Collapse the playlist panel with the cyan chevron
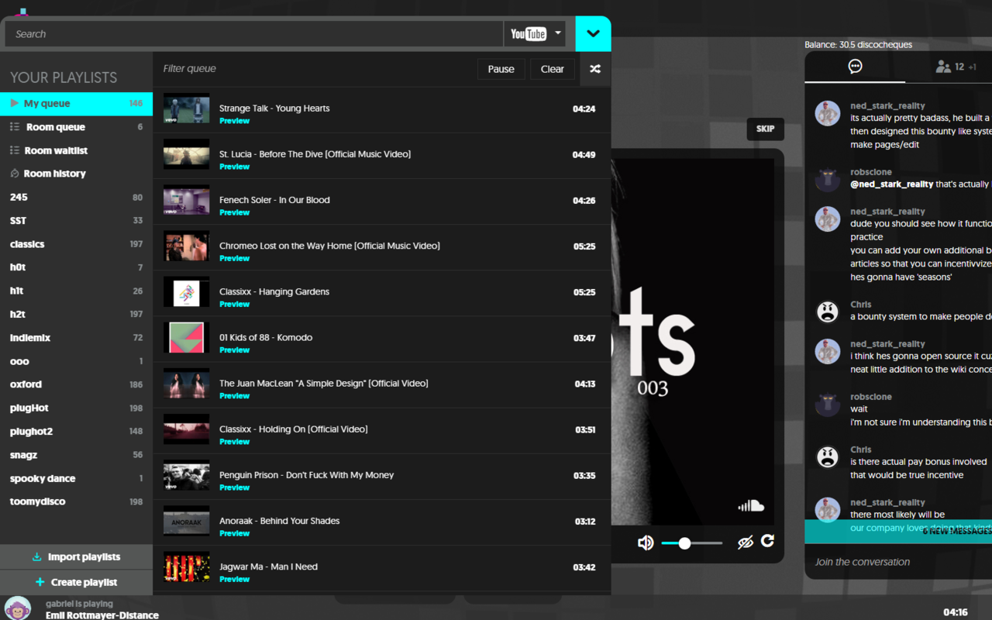This screenshot has height=620, width=992. pyautogui.click(x=593, y=34)
